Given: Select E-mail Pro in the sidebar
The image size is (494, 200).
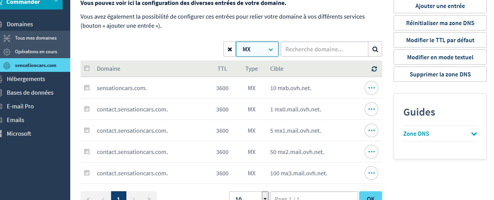Looking at the screenshot, I should tap(20, 106).
